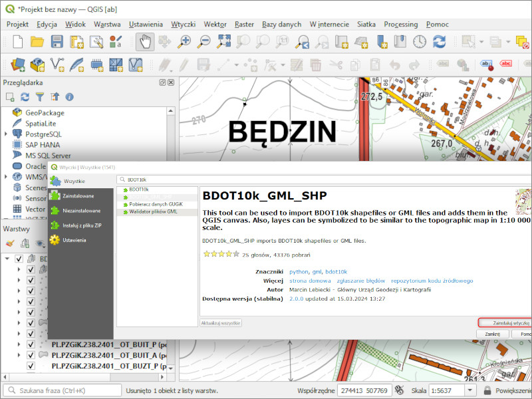This screenshot has height=399, width=532.
Task: Open Data Source Manager icon
Action: coord(18,65)
